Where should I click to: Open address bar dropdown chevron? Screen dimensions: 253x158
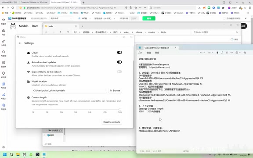click(145, 7)
